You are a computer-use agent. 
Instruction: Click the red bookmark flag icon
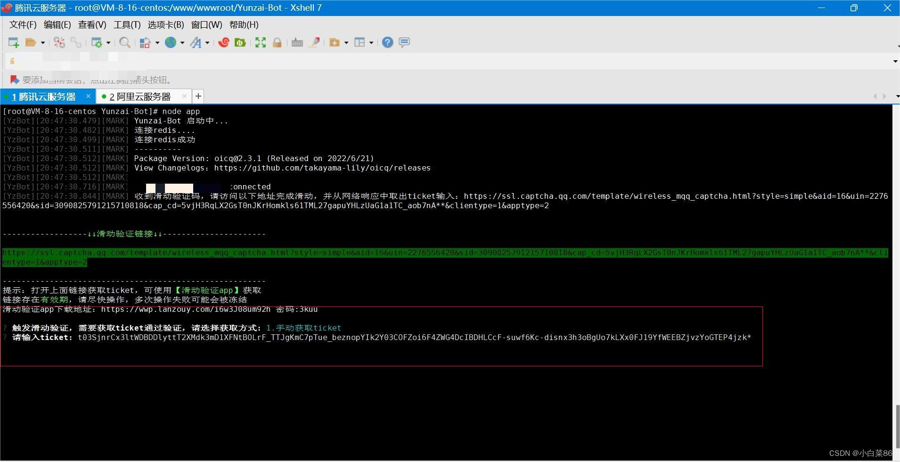[x=15, y=80]
